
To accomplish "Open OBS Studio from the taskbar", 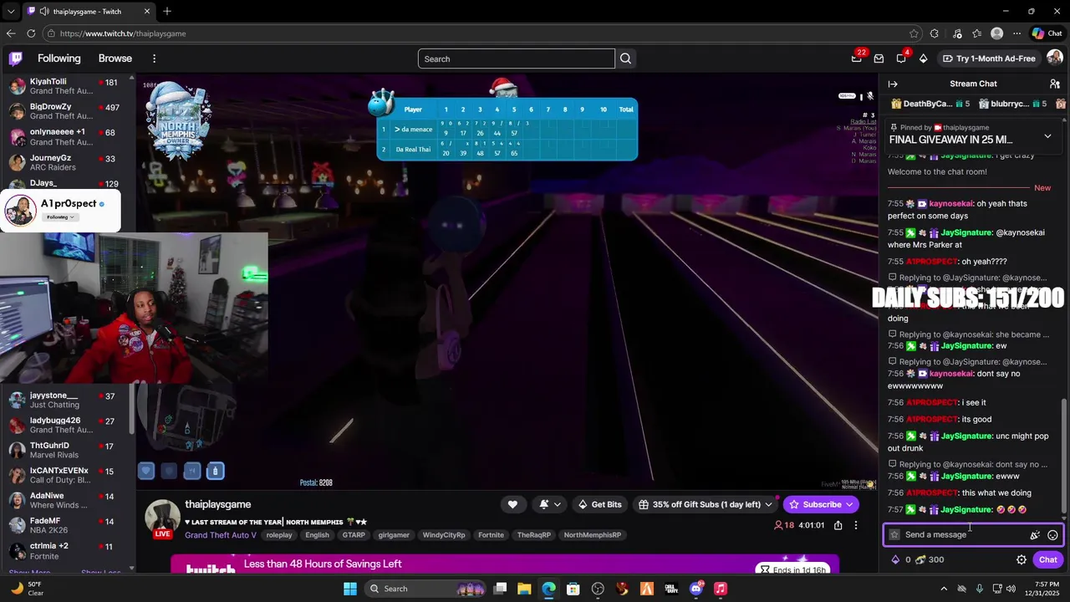I will point(598,589).
